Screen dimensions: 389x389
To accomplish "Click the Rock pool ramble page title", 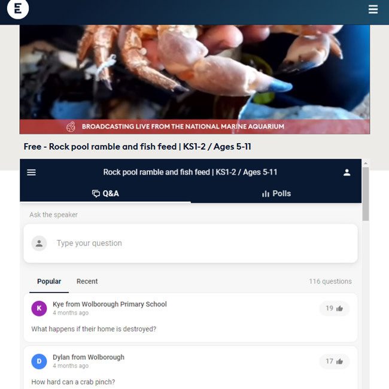I will click(x=138, y=147).
